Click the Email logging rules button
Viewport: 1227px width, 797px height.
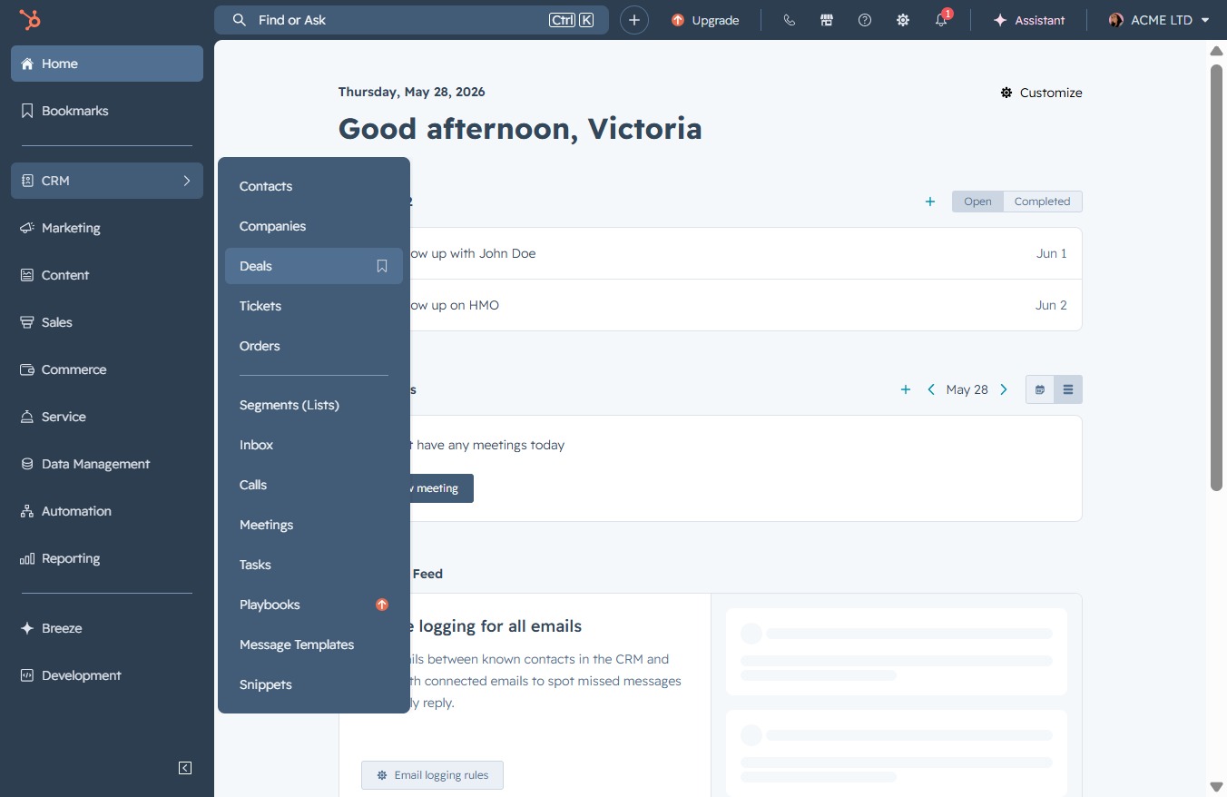[x=432, y=775]
